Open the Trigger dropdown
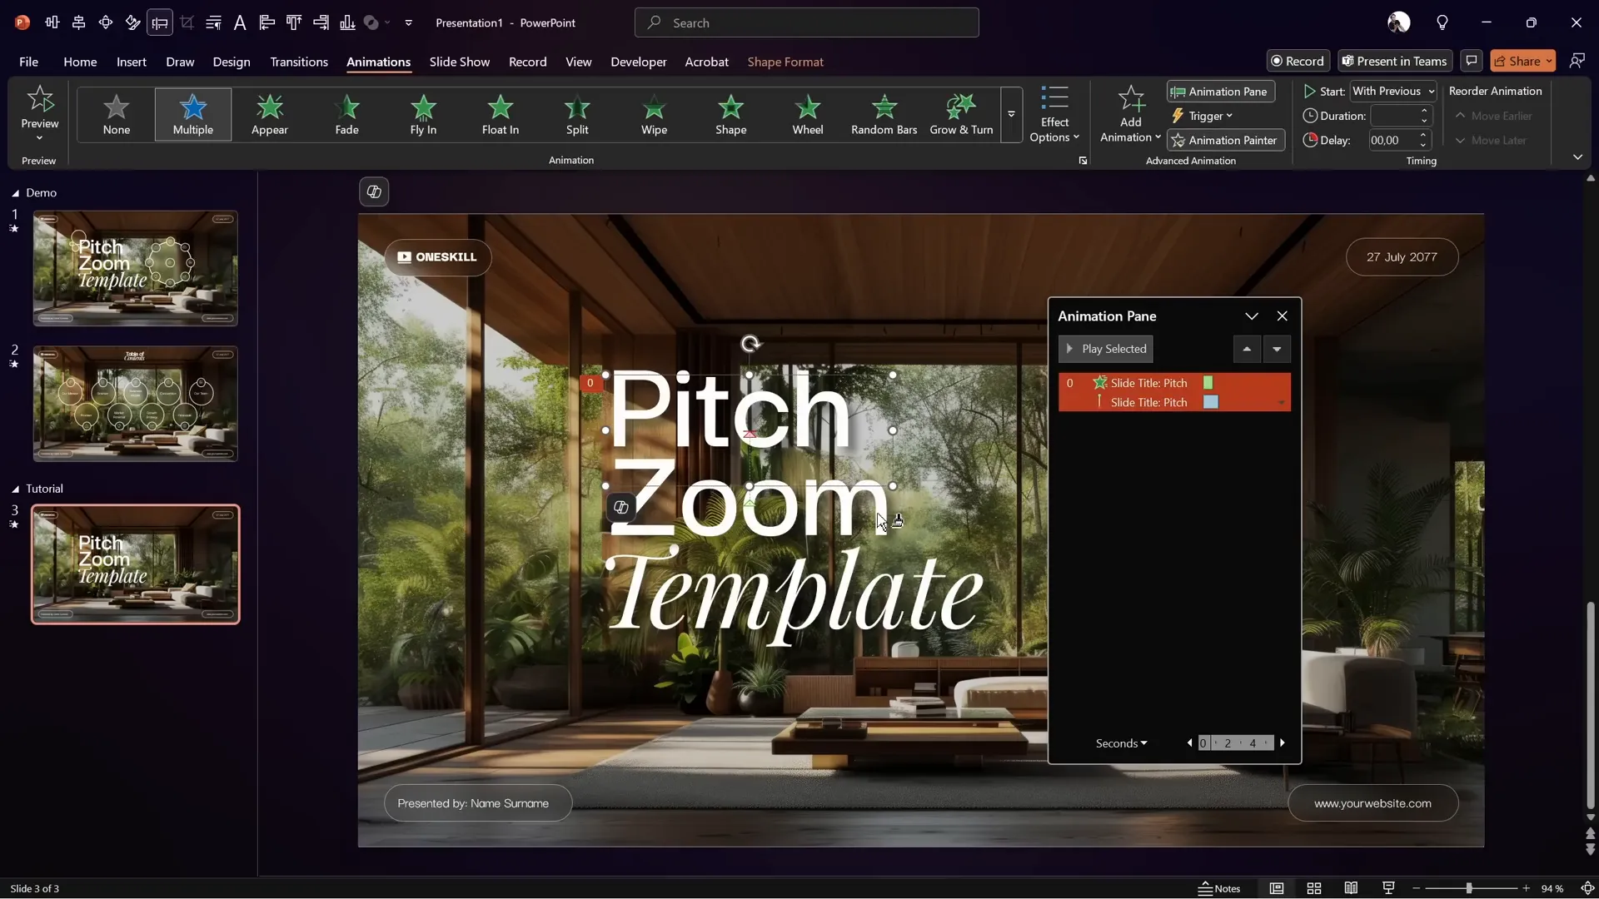The image size is (1599, 899). pyautogui.click(x=1203, y=116)
